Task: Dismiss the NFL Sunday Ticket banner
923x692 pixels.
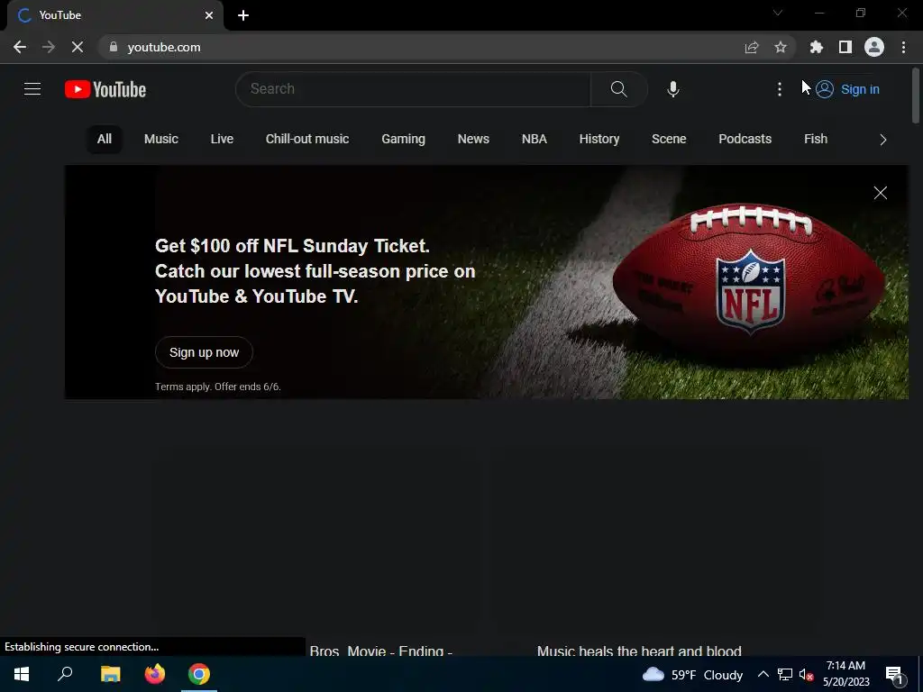Action: (880, 193)
